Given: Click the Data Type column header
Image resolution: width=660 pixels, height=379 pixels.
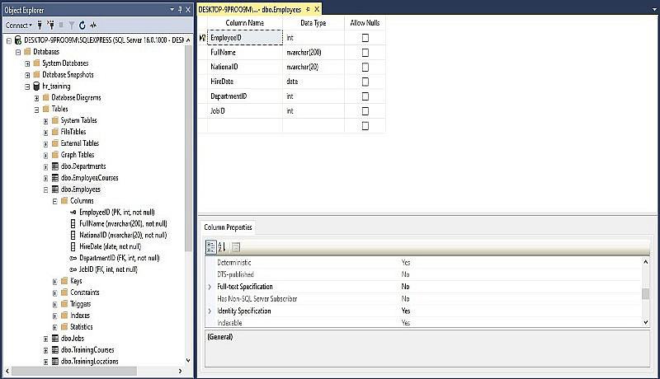Looking at the screenshot, I should click(313, 23).
